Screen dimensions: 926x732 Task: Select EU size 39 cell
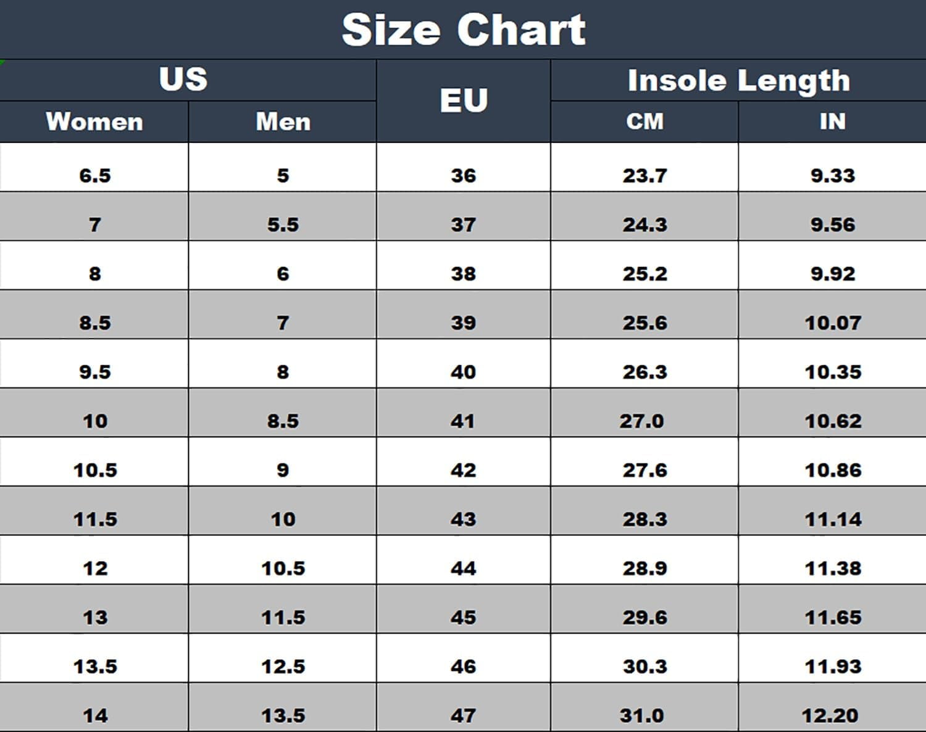coord(463,323)
